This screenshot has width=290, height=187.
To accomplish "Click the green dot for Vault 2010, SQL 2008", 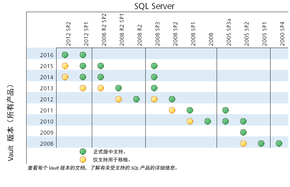I will tap(208, 121).
